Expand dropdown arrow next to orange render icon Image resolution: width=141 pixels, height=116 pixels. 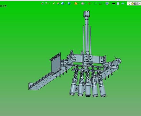[x=79, y=4]
